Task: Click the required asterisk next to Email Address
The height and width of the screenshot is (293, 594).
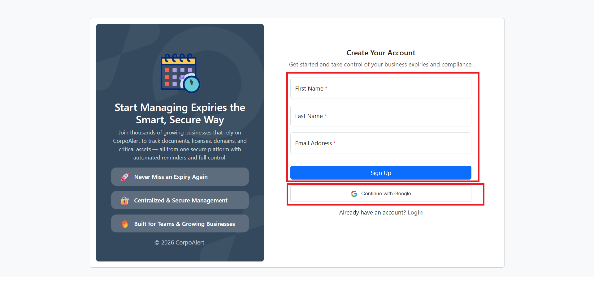Action: [x=335, y=142]
